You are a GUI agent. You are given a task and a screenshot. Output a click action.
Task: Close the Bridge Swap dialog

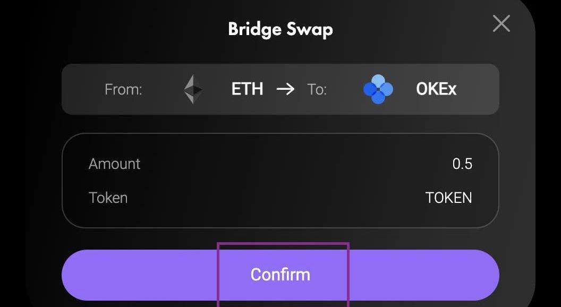[x=501, y=24]
